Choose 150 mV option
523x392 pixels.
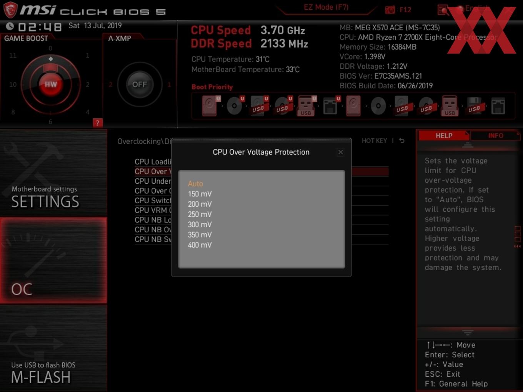click(x=200, y=194)
